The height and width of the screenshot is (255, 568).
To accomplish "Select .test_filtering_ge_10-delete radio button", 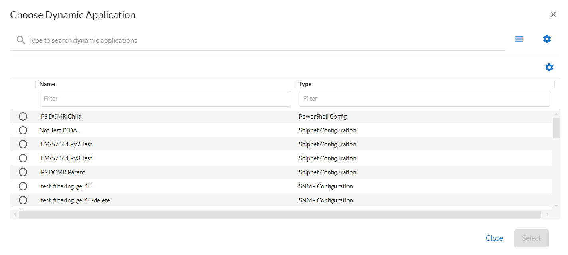I will point(23,200).
